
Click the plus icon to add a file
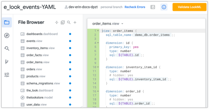(75, 22)
